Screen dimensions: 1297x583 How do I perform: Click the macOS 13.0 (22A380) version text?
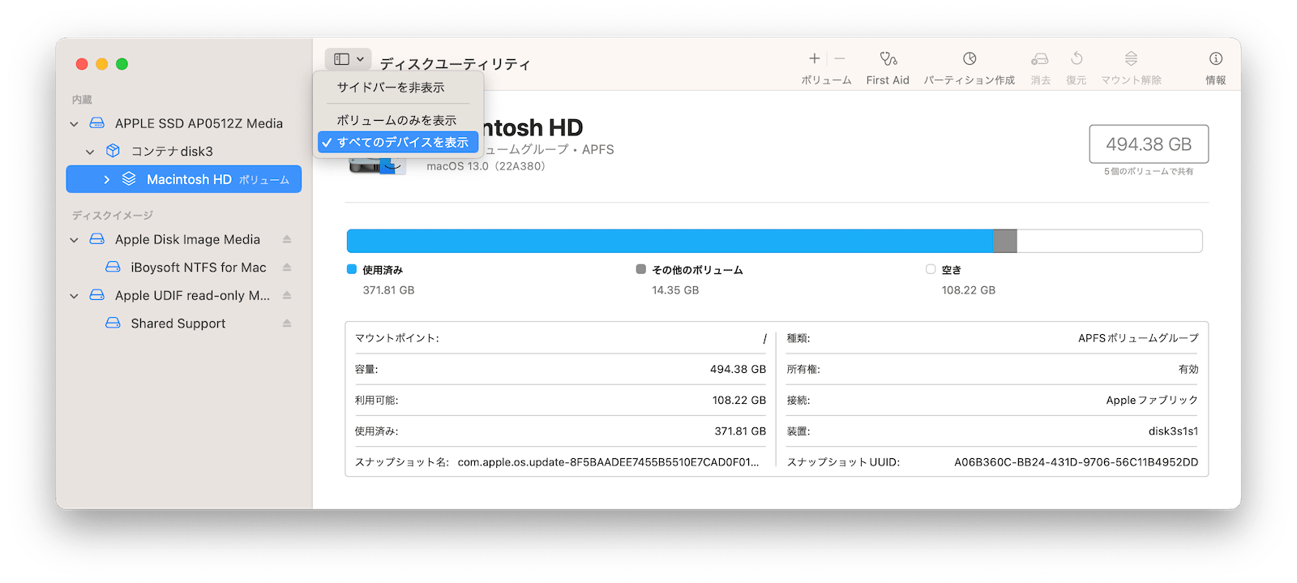[x=486, y=166]
